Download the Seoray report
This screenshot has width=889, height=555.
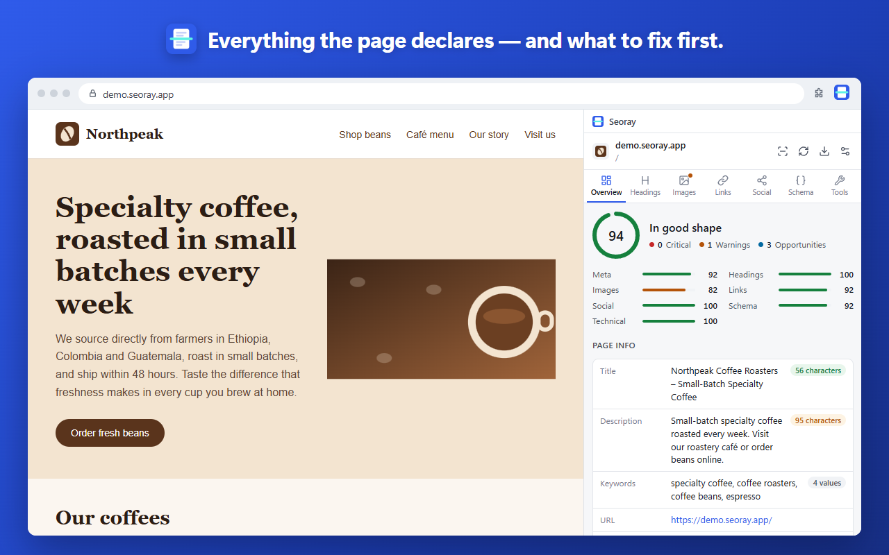(824, 151)
